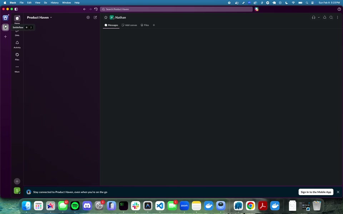Open the History menu in menu bar
The image size is (343, 214).
point(55,2)
